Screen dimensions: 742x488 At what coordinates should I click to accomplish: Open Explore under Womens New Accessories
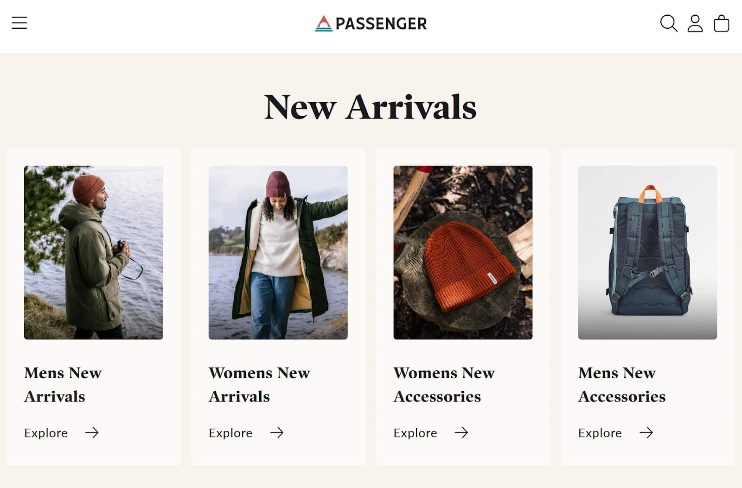click(x=415, y=433)
